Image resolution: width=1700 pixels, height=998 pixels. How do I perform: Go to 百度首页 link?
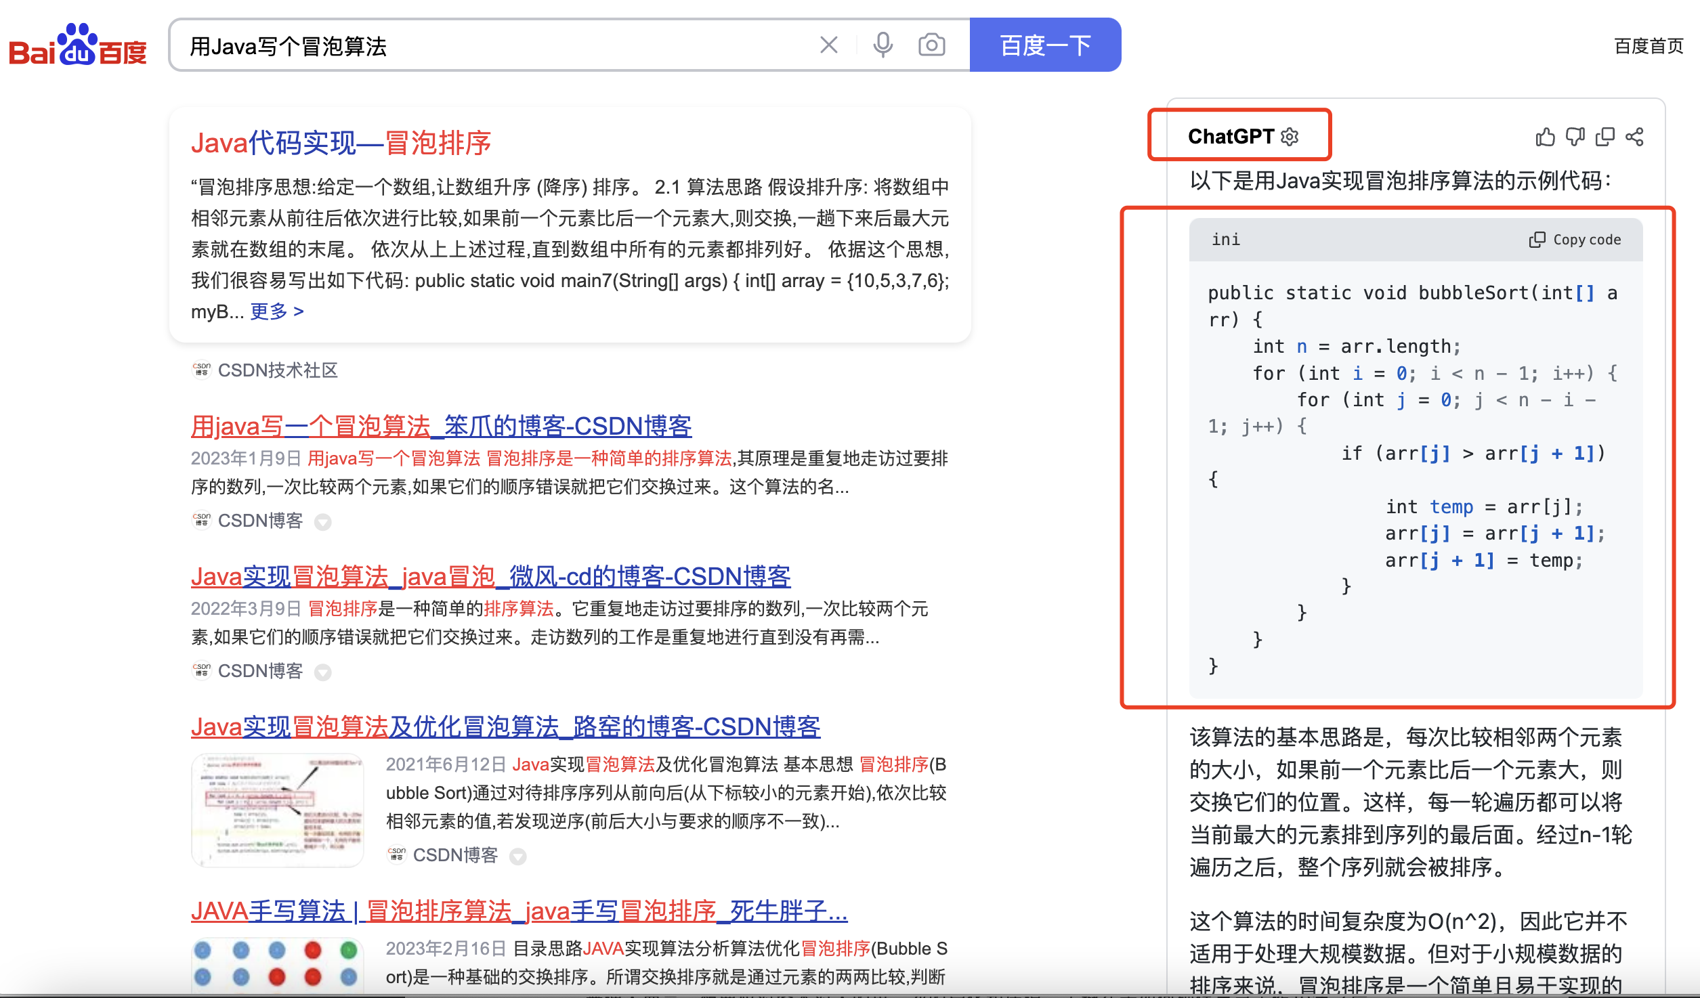coord(1649,46)
